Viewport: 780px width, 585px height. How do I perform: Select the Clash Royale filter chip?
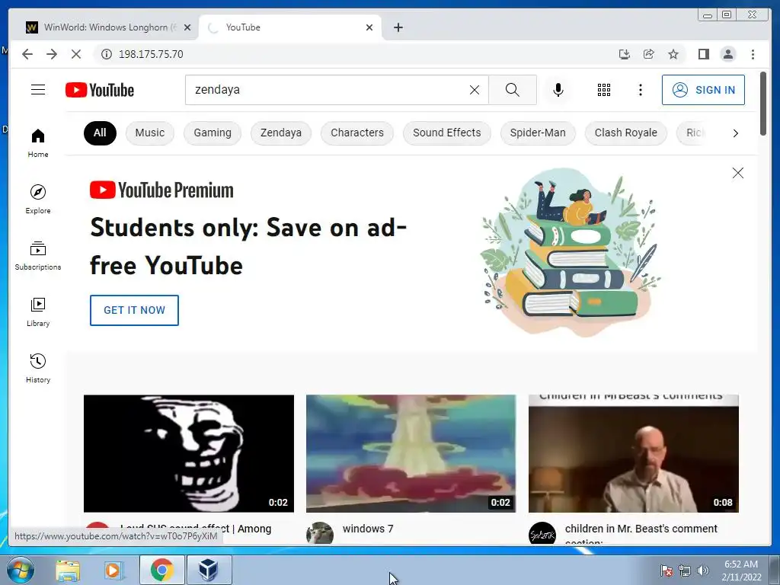[x=626, y=133]
